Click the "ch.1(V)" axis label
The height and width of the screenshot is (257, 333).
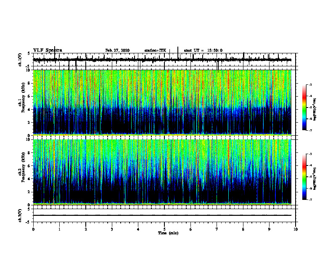(20, 60)
